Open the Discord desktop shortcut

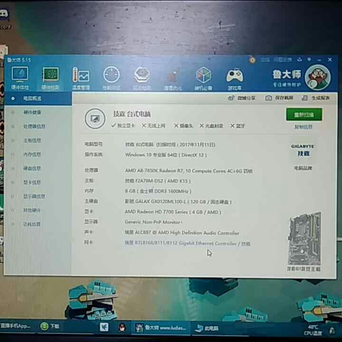5,19
